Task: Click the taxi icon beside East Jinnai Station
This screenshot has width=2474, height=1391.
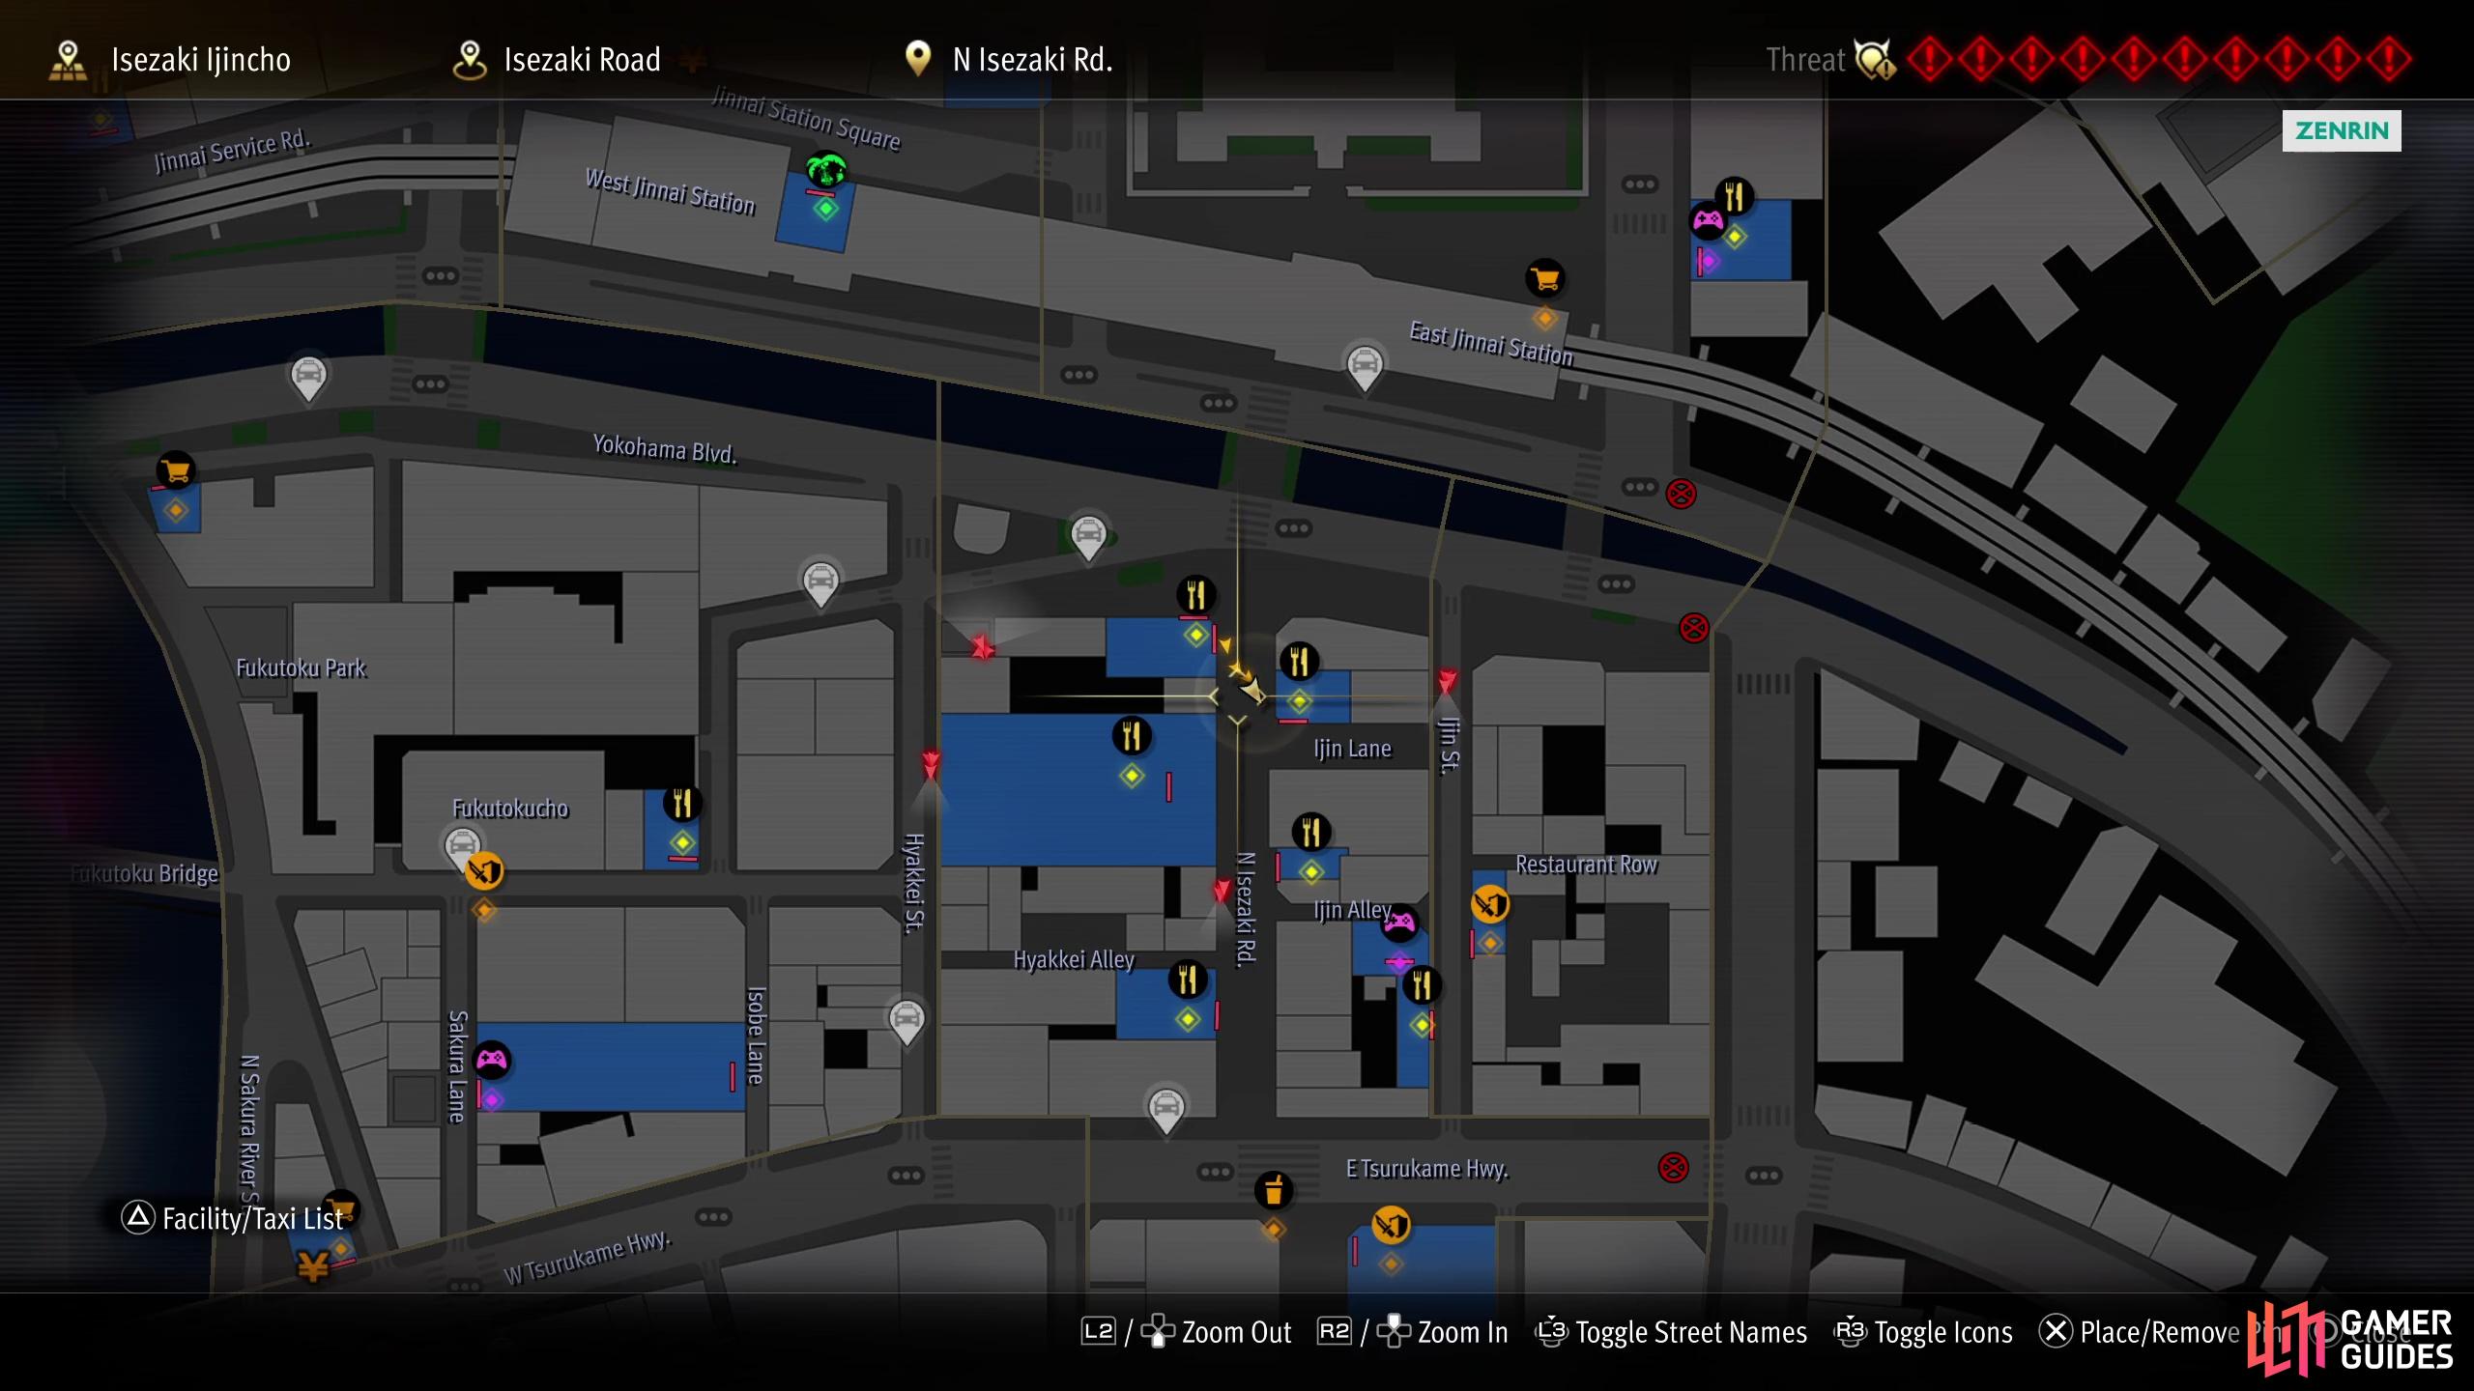Action: tap(1365, 366)
